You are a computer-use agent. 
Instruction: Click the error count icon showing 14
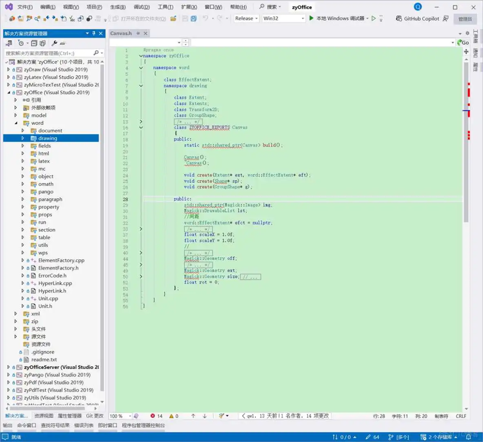pyautogui.click(x=153, y=416)
